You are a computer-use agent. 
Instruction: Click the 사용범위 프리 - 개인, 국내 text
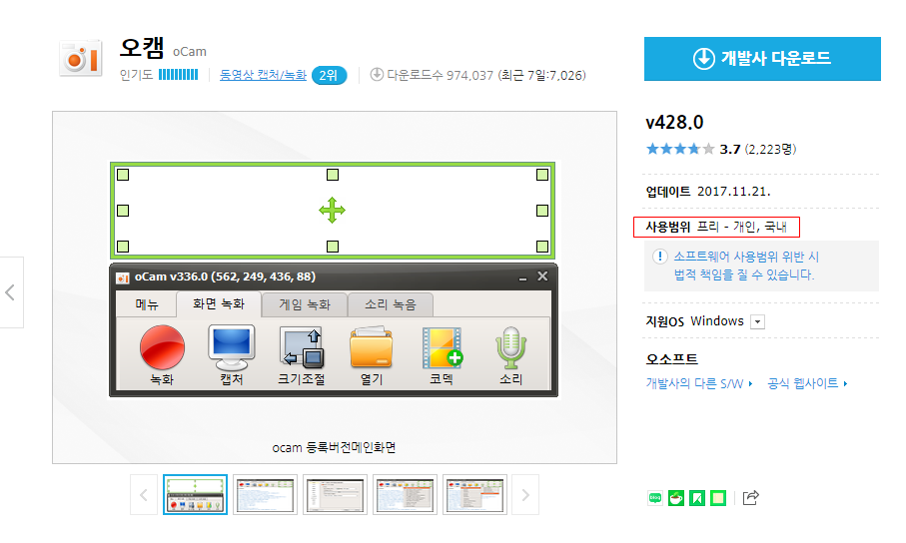(x=716, y=227)
